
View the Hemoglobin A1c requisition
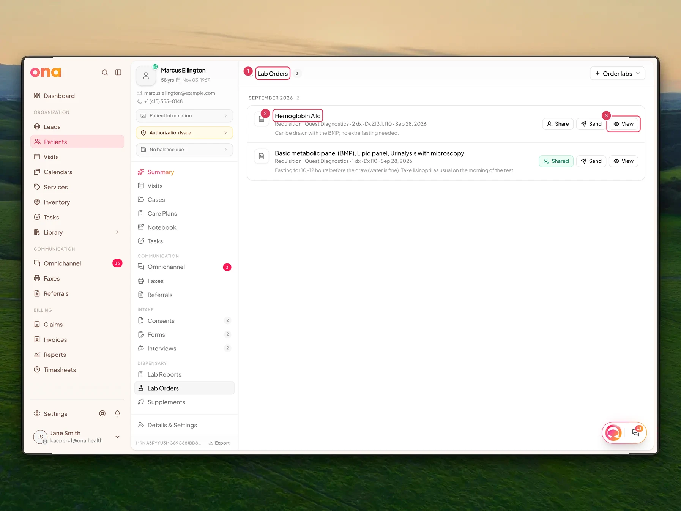(x=623, y=124)
